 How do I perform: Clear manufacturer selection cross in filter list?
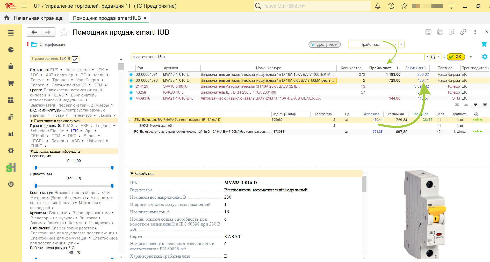coord(59,126)
